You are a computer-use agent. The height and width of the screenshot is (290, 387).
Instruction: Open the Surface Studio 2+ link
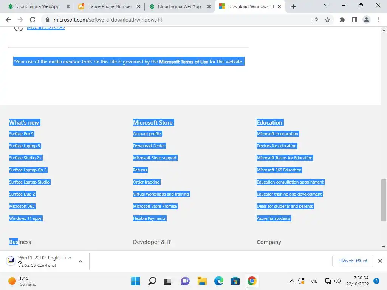click(x=25, y=158)
